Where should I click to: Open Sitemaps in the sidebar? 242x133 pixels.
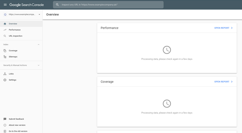21,57
